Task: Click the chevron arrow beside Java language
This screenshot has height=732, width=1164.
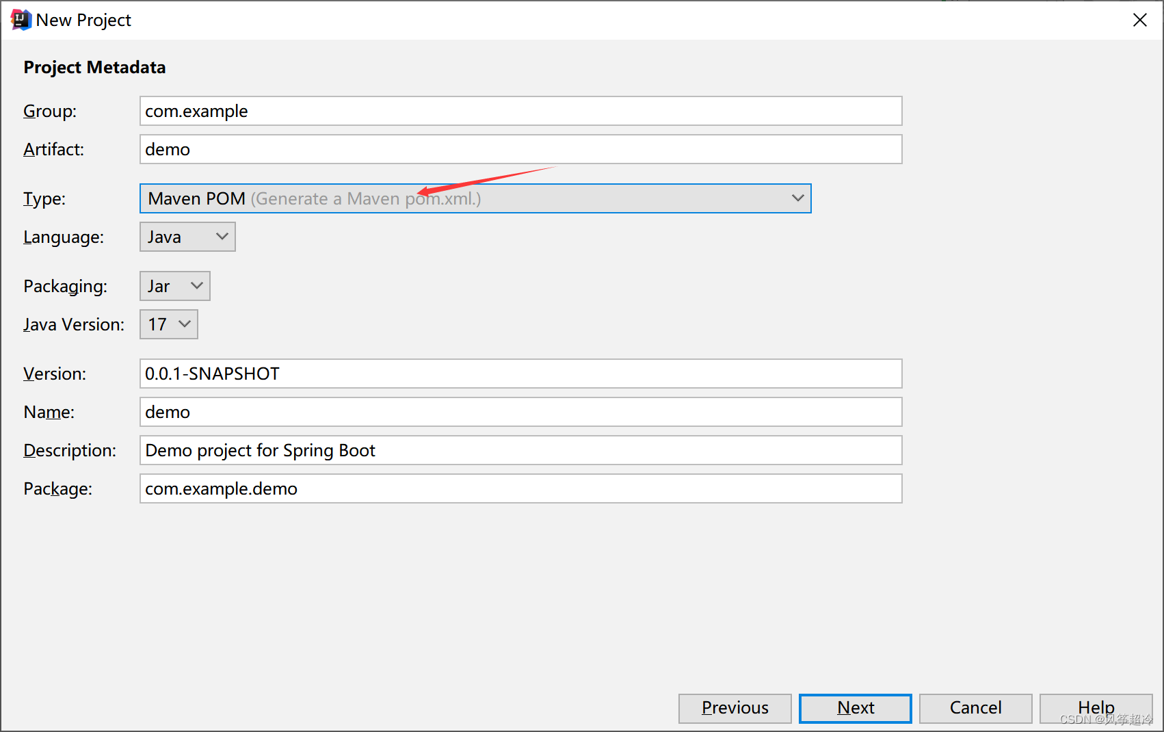Action: (x=222, y=237)
